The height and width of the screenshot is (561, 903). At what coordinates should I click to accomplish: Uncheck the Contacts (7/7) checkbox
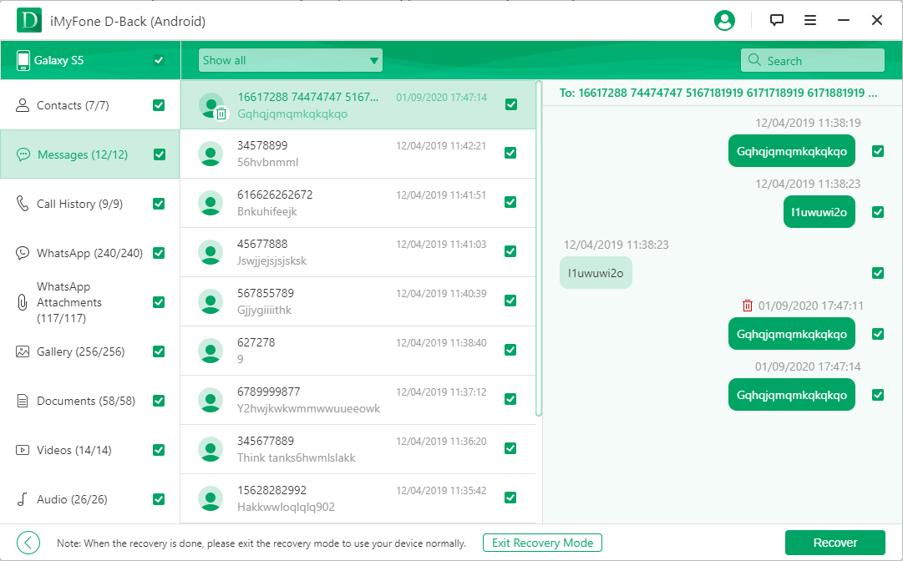tap(159, 105)
